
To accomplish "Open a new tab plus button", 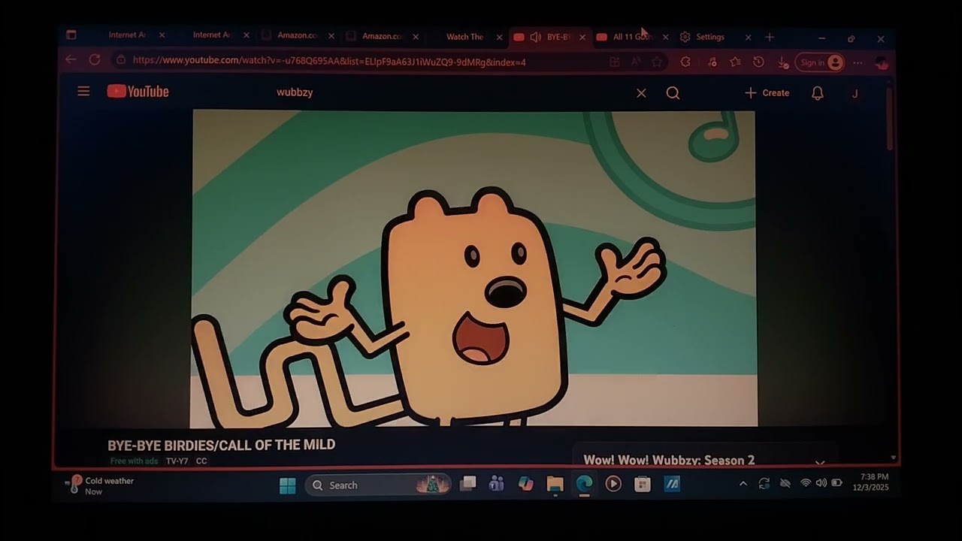I will coord(769,37).
